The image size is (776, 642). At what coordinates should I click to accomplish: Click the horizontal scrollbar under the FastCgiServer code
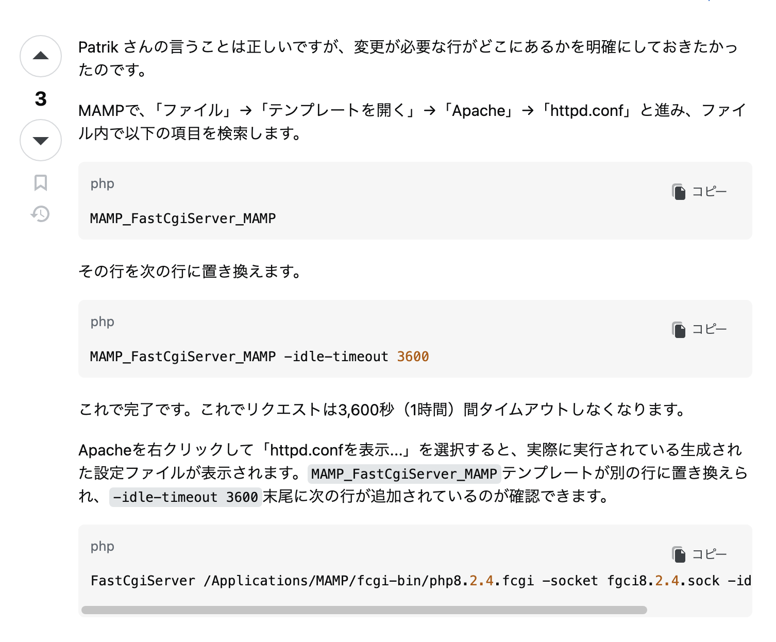[364, 610]
